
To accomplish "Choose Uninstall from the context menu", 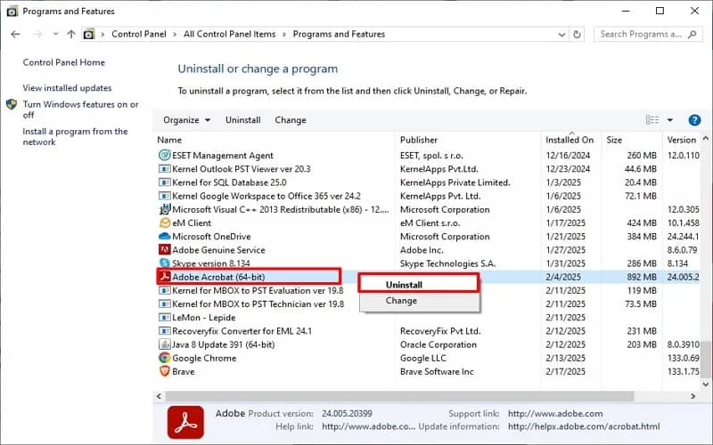I will click(x=419, y=285).
